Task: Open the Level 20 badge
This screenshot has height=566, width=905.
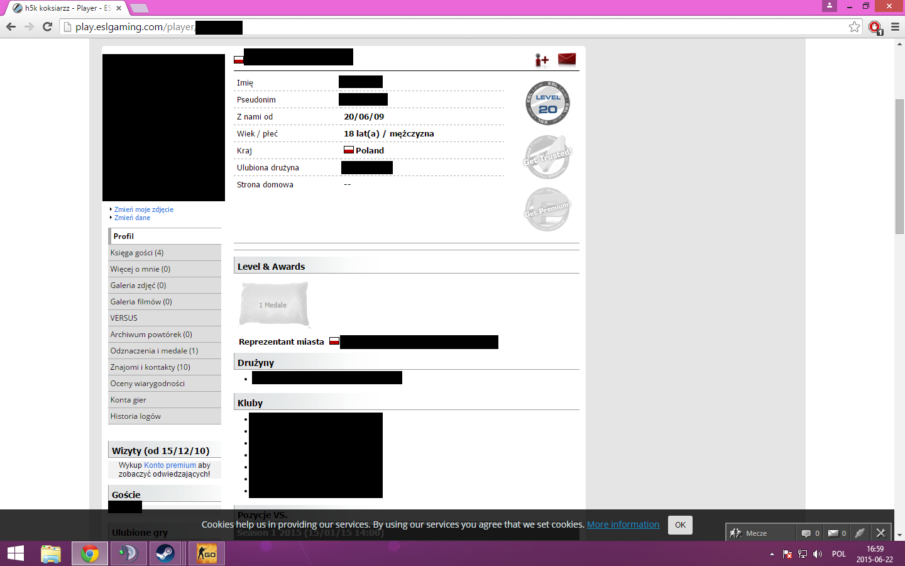Action: click(x=548, y=103)
